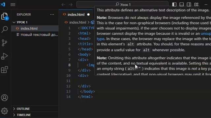This screenshot has width=211, height=118.
Task: Click the </body> tag on line 13
Action: coord(87,91)
